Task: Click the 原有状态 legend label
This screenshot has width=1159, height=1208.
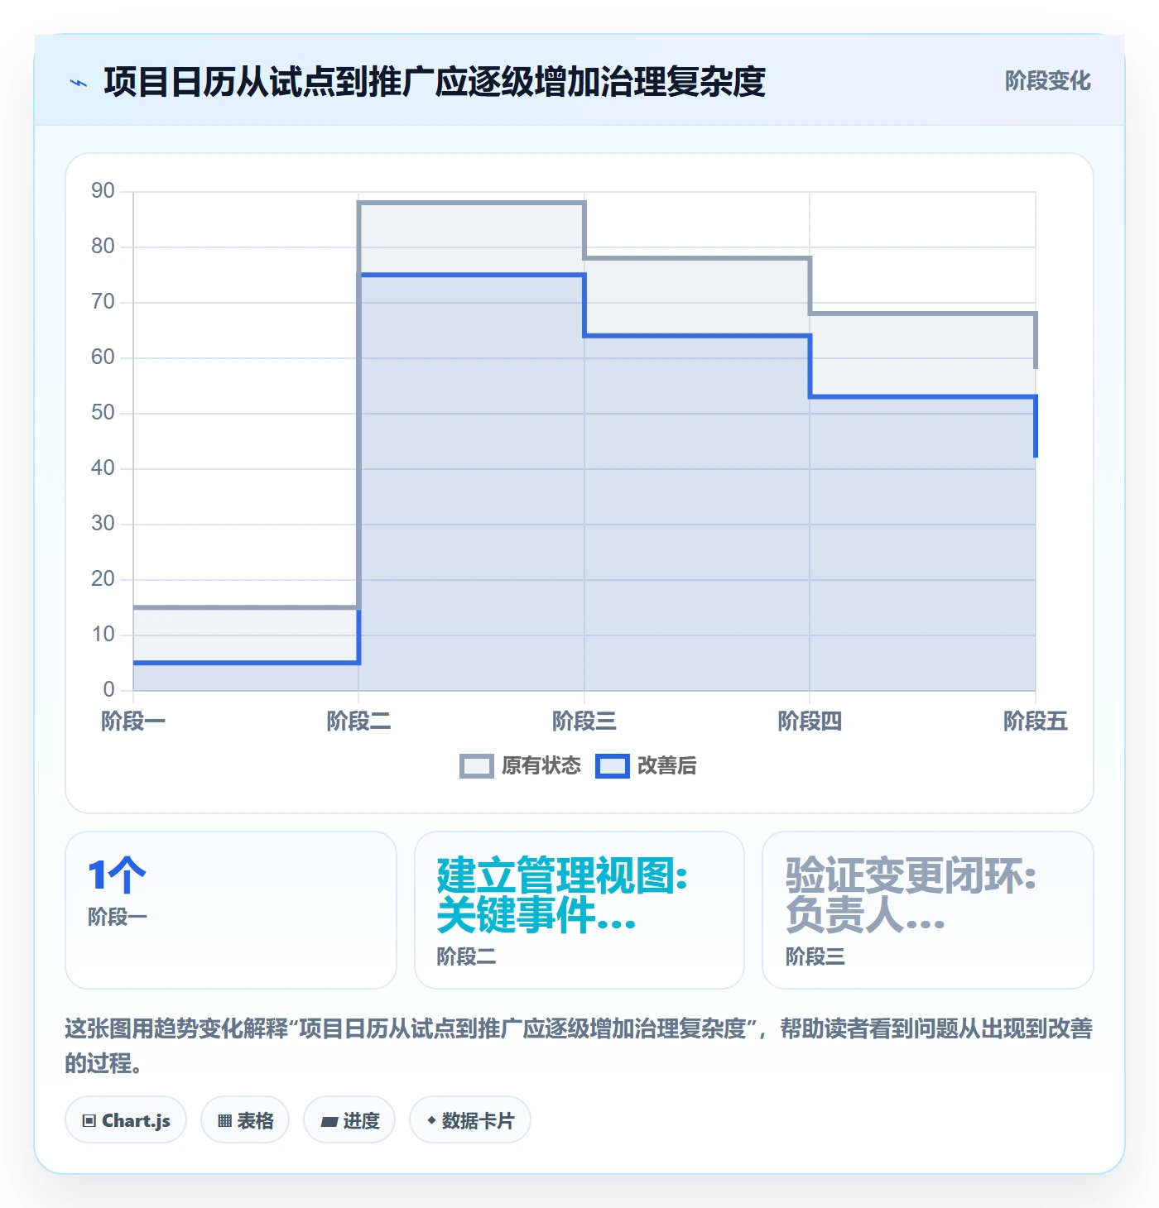Action: tap(541, 766)
